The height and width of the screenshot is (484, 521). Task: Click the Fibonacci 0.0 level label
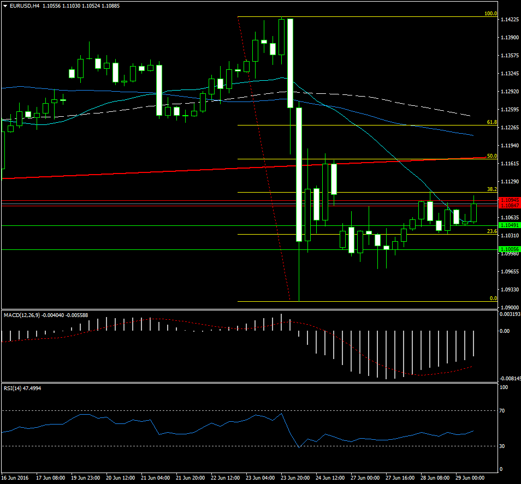(493, 298)
